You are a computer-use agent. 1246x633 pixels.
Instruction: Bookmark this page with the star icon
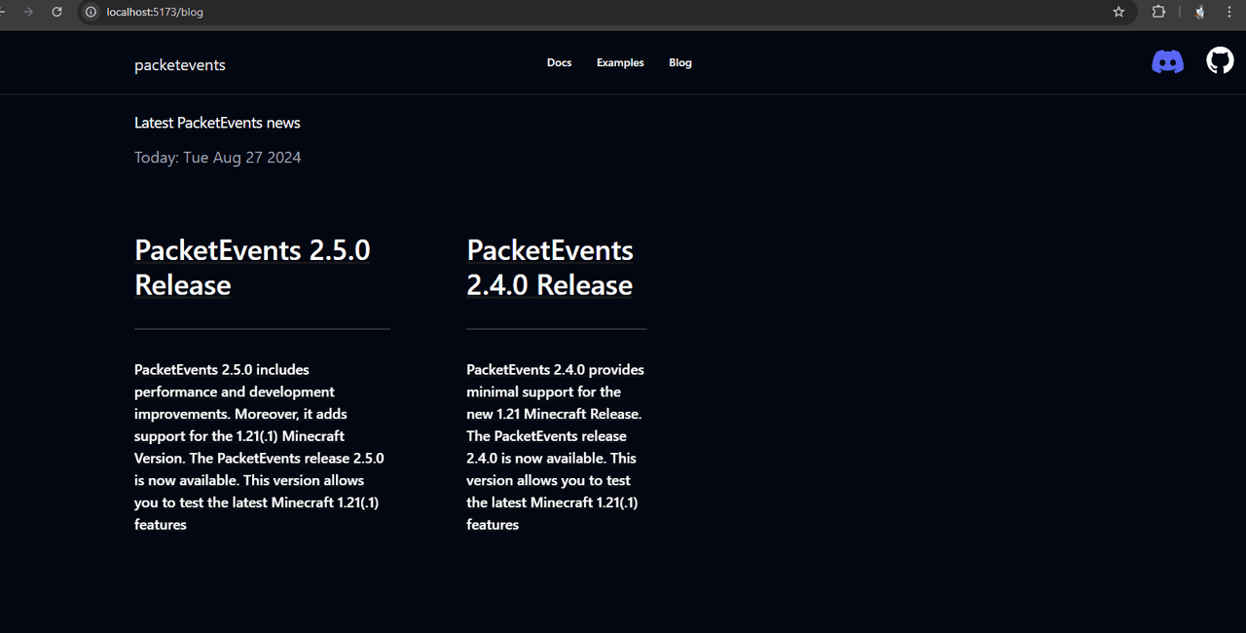click(x=1118, y=12)
